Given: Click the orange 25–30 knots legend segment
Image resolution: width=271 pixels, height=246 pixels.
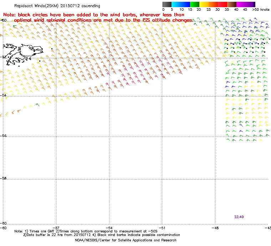Looking at the screenshot, I should click(x=213, y=4).
